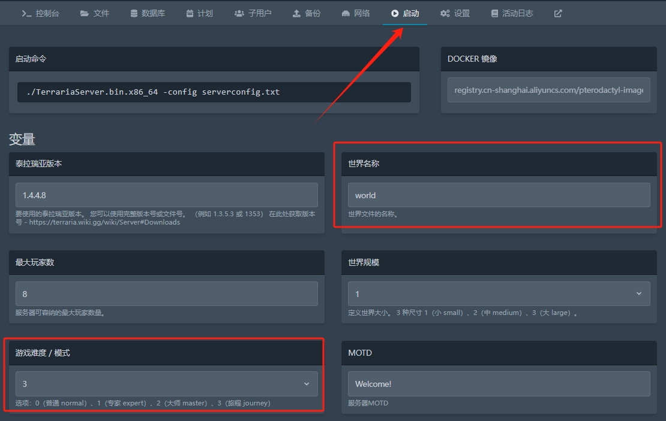
Task: Click the settings gears icon
Action: click(445, 13)
